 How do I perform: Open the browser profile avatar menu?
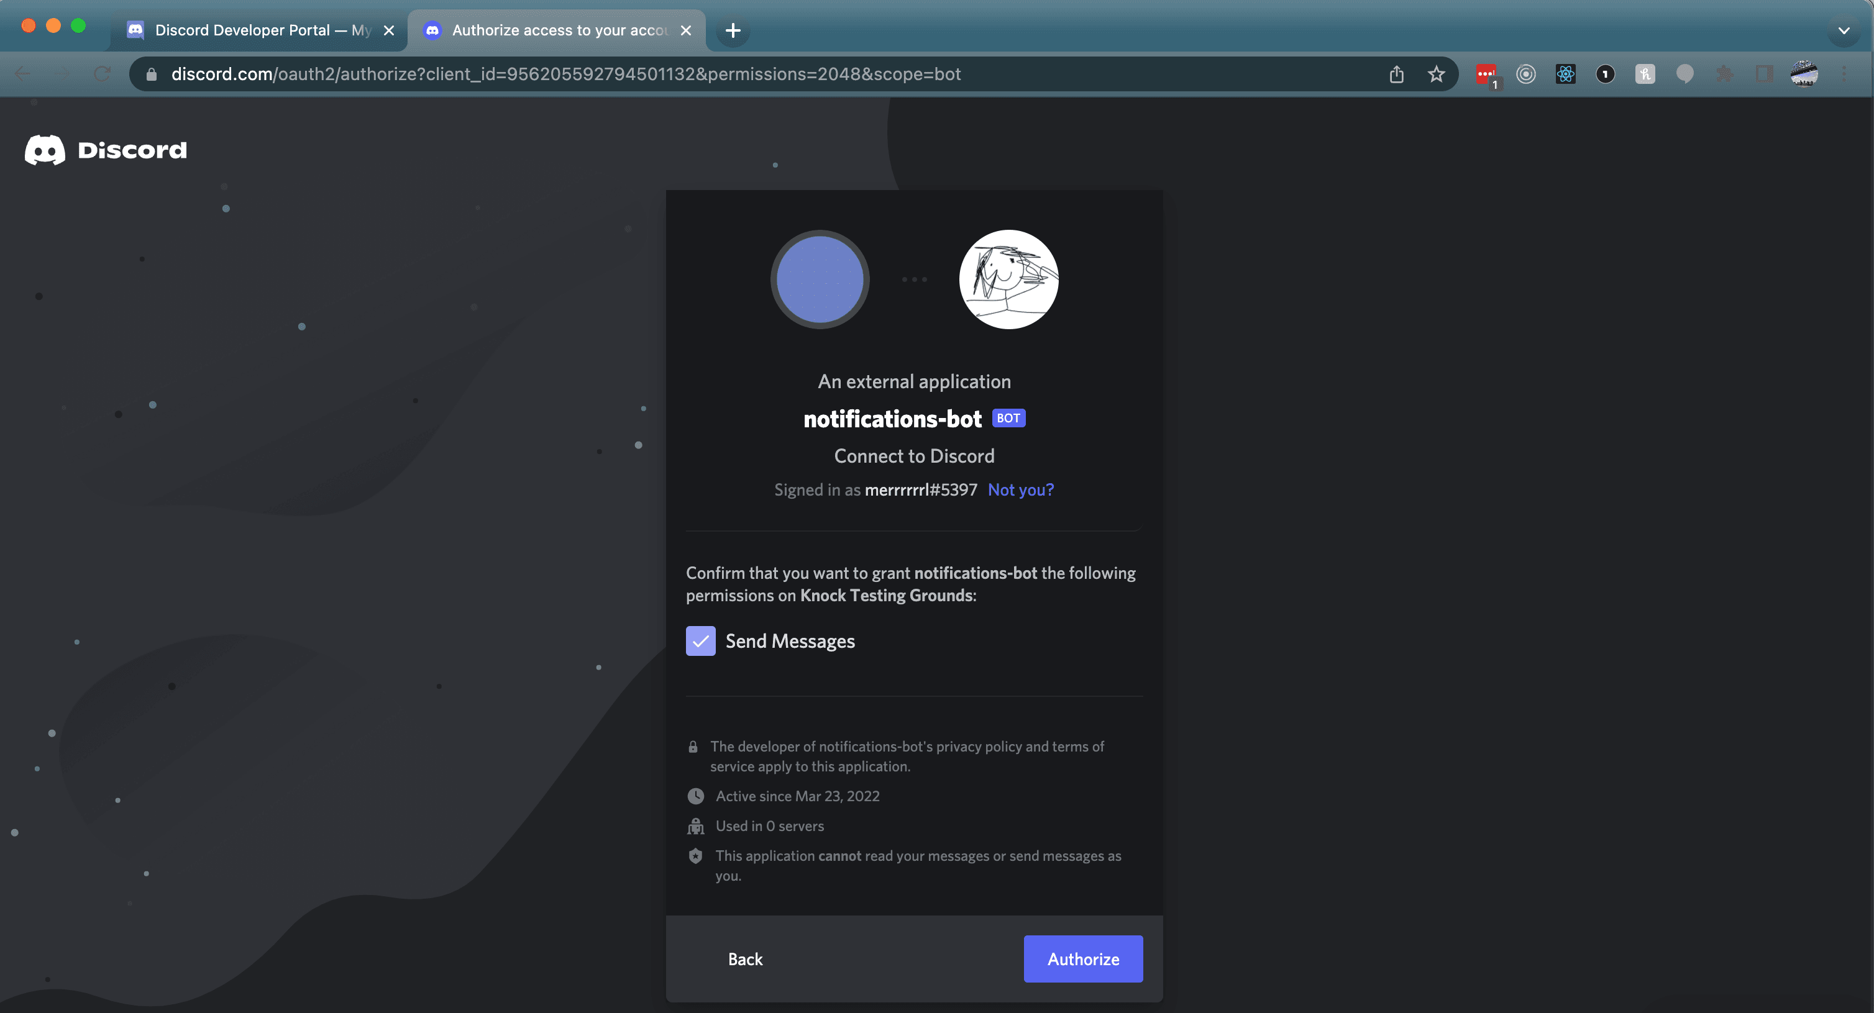(x=1805, y=73)
